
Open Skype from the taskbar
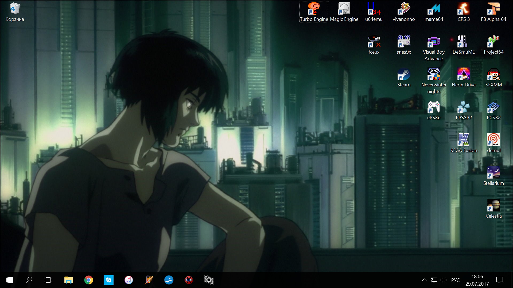click(109, 280)
